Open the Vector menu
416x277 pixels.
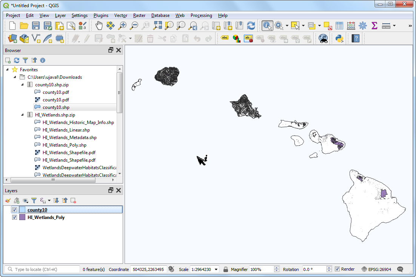(x=120, y=15)
